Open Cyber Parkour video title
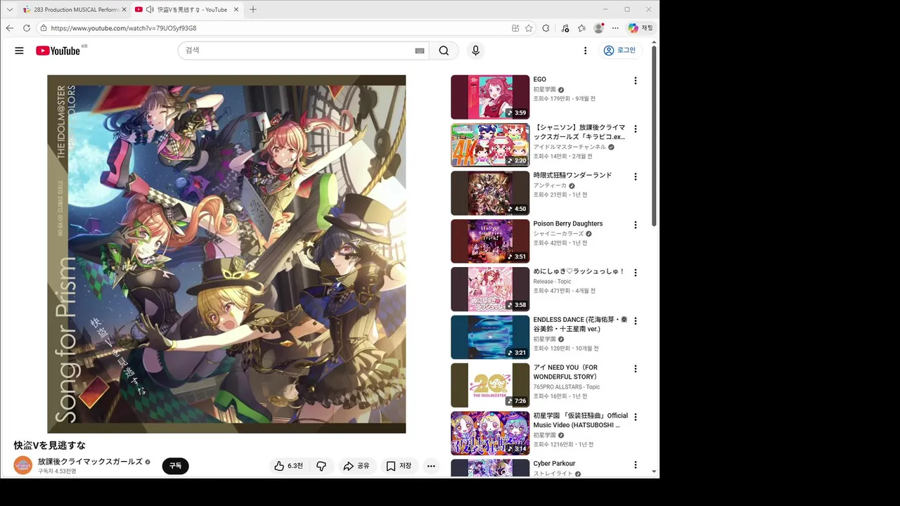The image size is (900, 506). (554, 463)
